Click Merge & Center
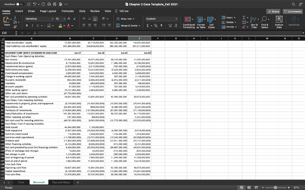This screenshot has height=190, width=305. click(128, 26)
